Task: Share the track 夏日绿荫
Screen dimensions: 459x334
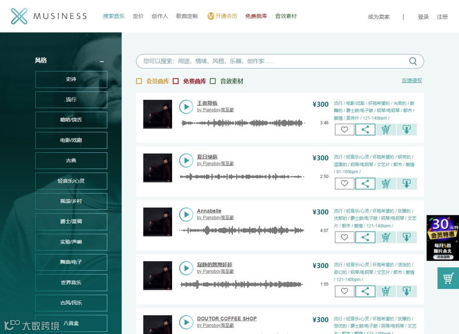Action: [365, 183]
